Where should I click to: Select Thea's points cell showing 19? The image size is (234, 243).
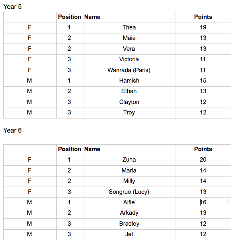pos(203,28)
